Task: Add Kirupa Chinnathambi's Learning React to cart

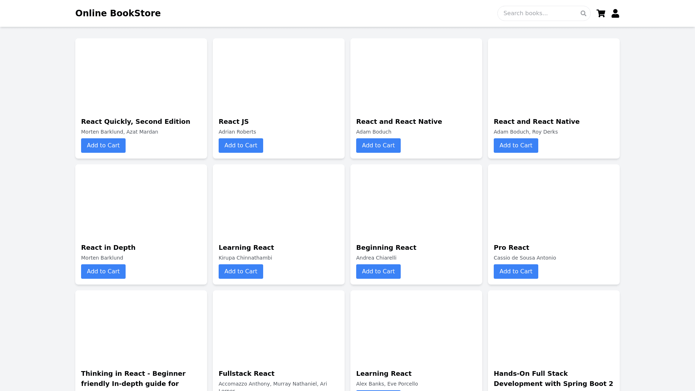Action: [241, 272]
